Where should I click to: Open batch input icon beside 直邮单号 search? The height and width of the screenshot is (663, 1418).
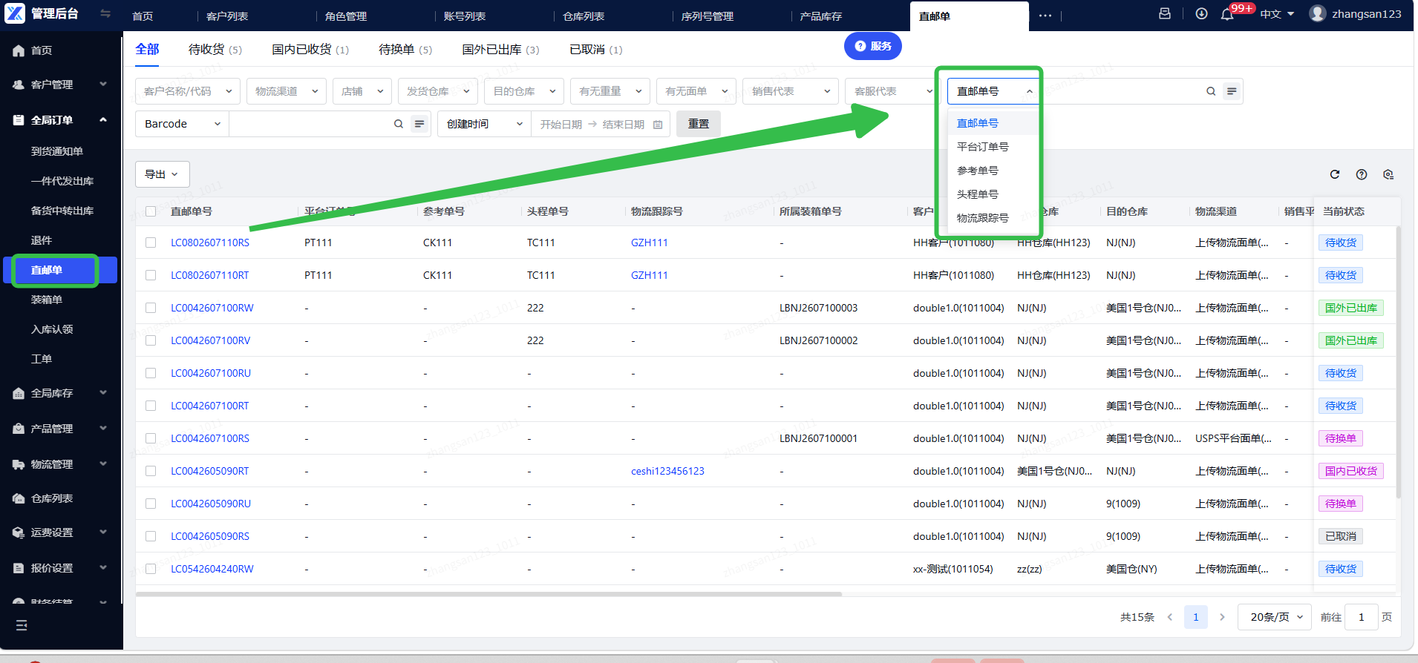[1232, 91]
